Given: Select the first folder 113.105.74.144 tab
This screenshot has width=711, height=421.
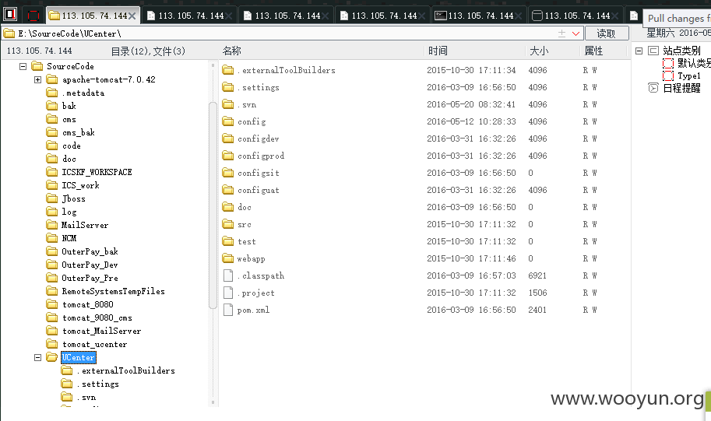Looking at the screenshot, I should coord(93,16).
